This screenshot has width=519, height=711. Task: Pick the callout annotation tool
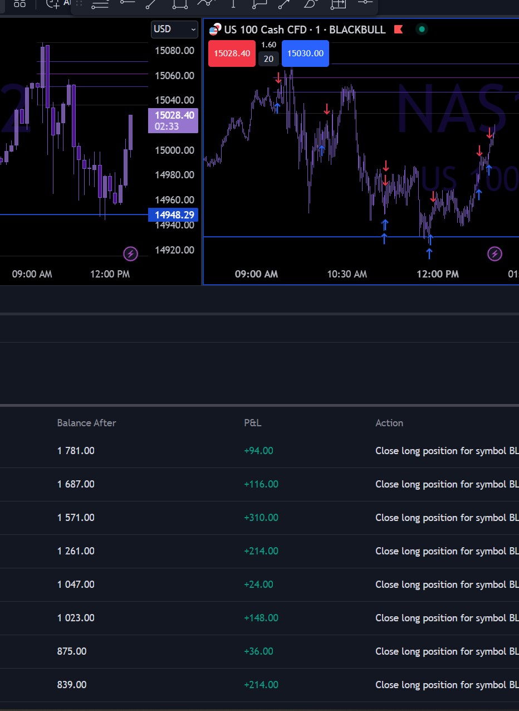259,4
